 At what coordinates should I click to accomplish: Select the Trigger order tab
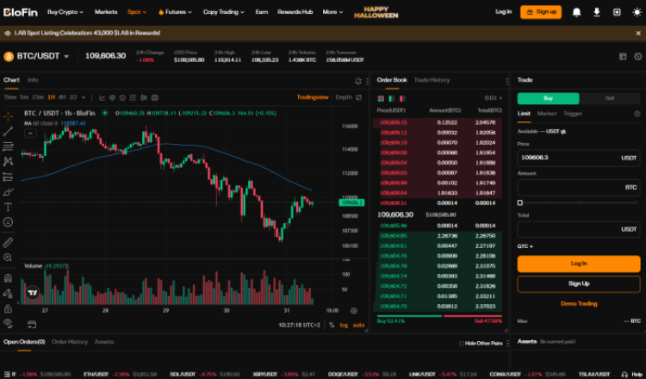pos(573,114)
